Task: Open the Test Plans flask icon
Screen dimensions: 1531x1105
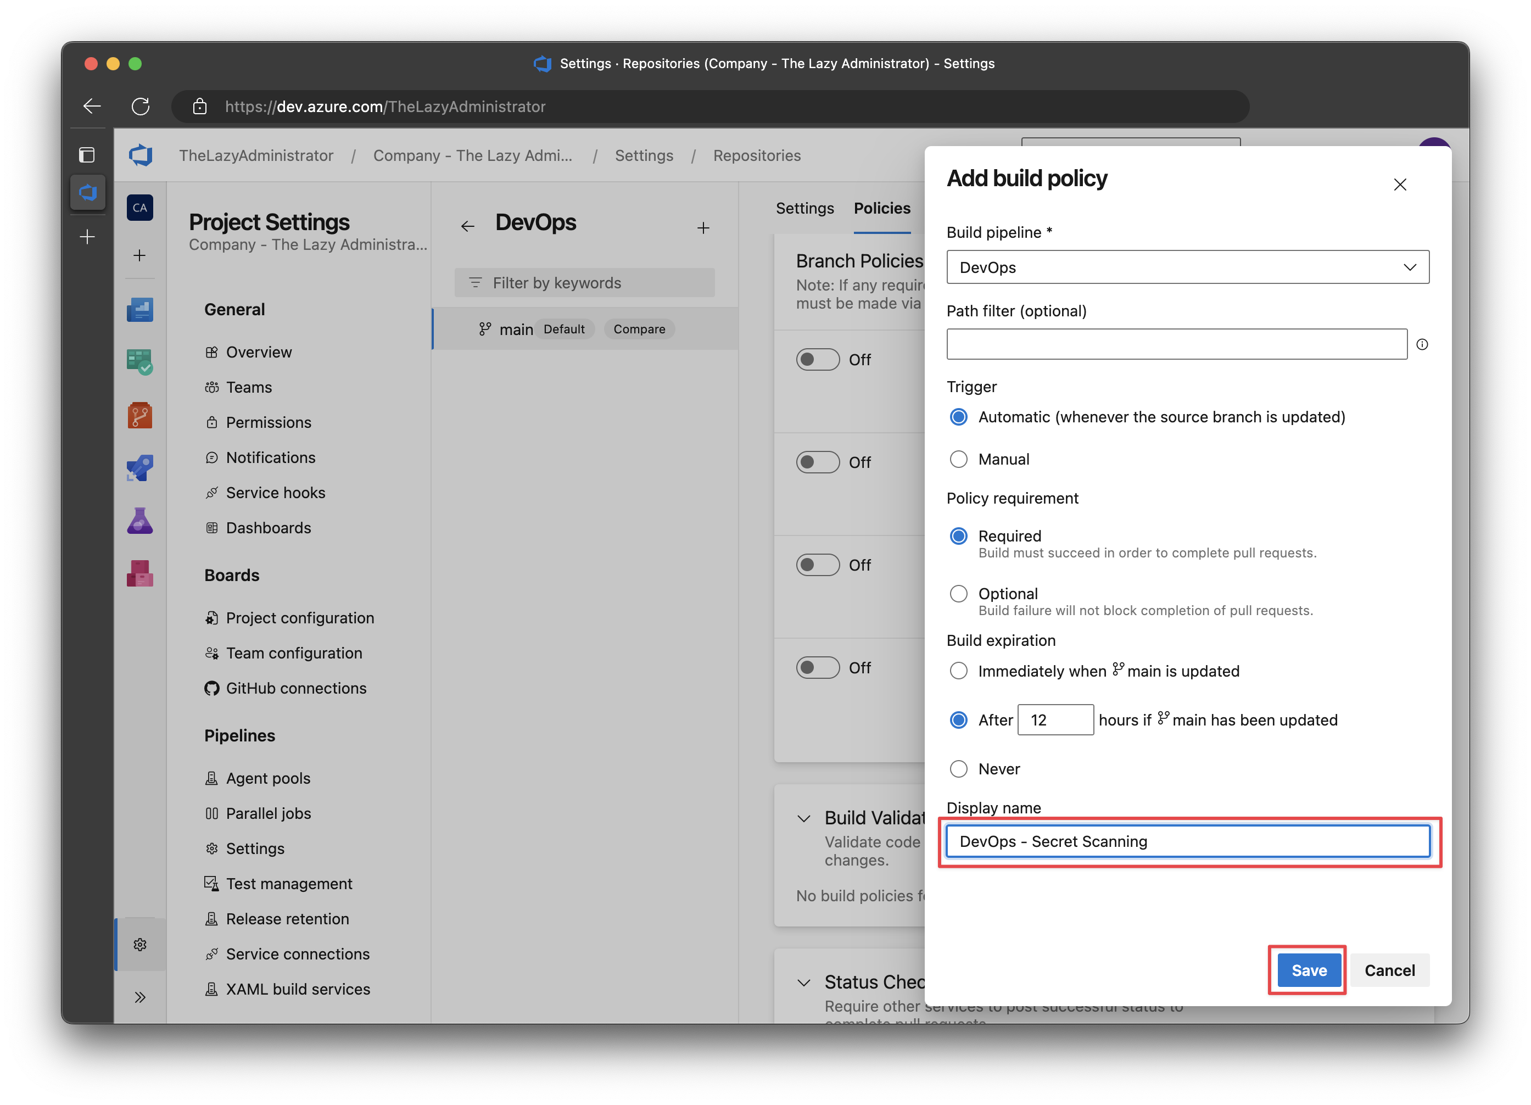Action: pyautogui.click(x=139, y=521)
